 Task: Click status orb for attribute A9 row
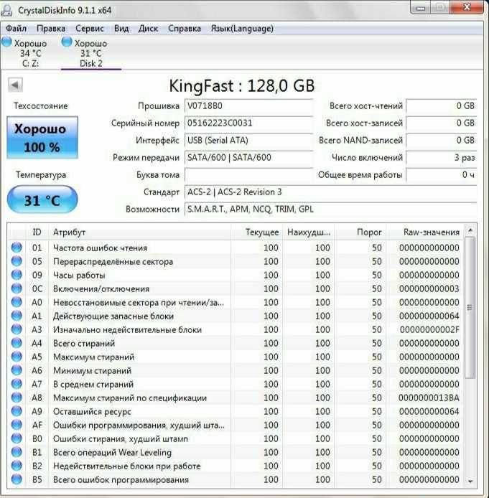point(17,411)
